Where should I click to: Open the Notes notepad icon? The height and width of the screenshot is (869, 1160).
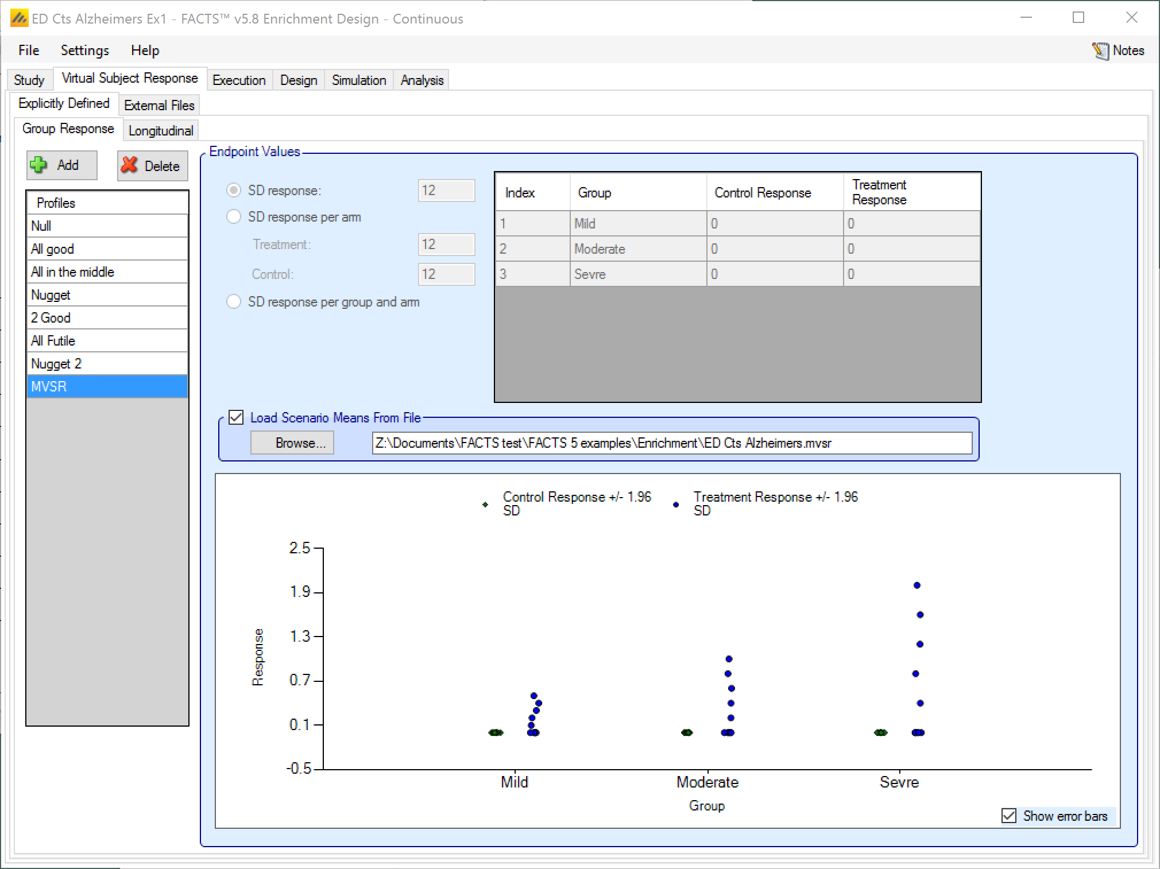(1100, 51)
